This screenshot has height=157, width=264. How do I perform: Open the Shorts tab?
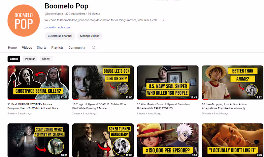point(42,48)
